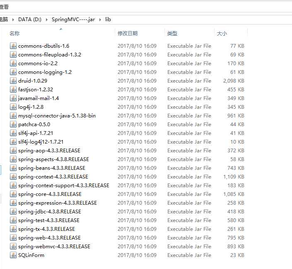292x269 pixels.
Task: Select file name spring-aop-4.3.3.RELEASE
Action: click(x=49, y=151)
